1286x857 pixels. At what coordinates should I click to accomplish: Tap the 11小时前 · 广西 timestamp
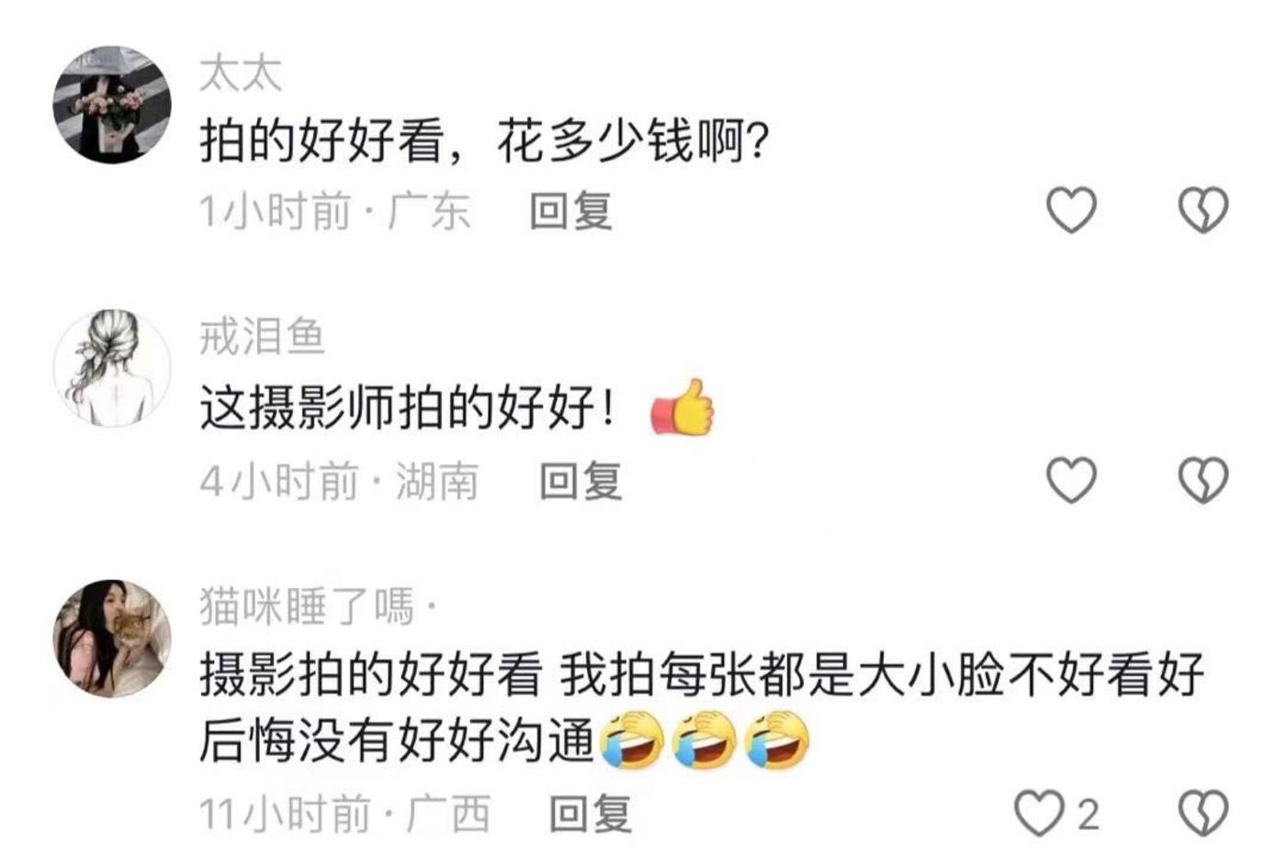tap(345, 814)
